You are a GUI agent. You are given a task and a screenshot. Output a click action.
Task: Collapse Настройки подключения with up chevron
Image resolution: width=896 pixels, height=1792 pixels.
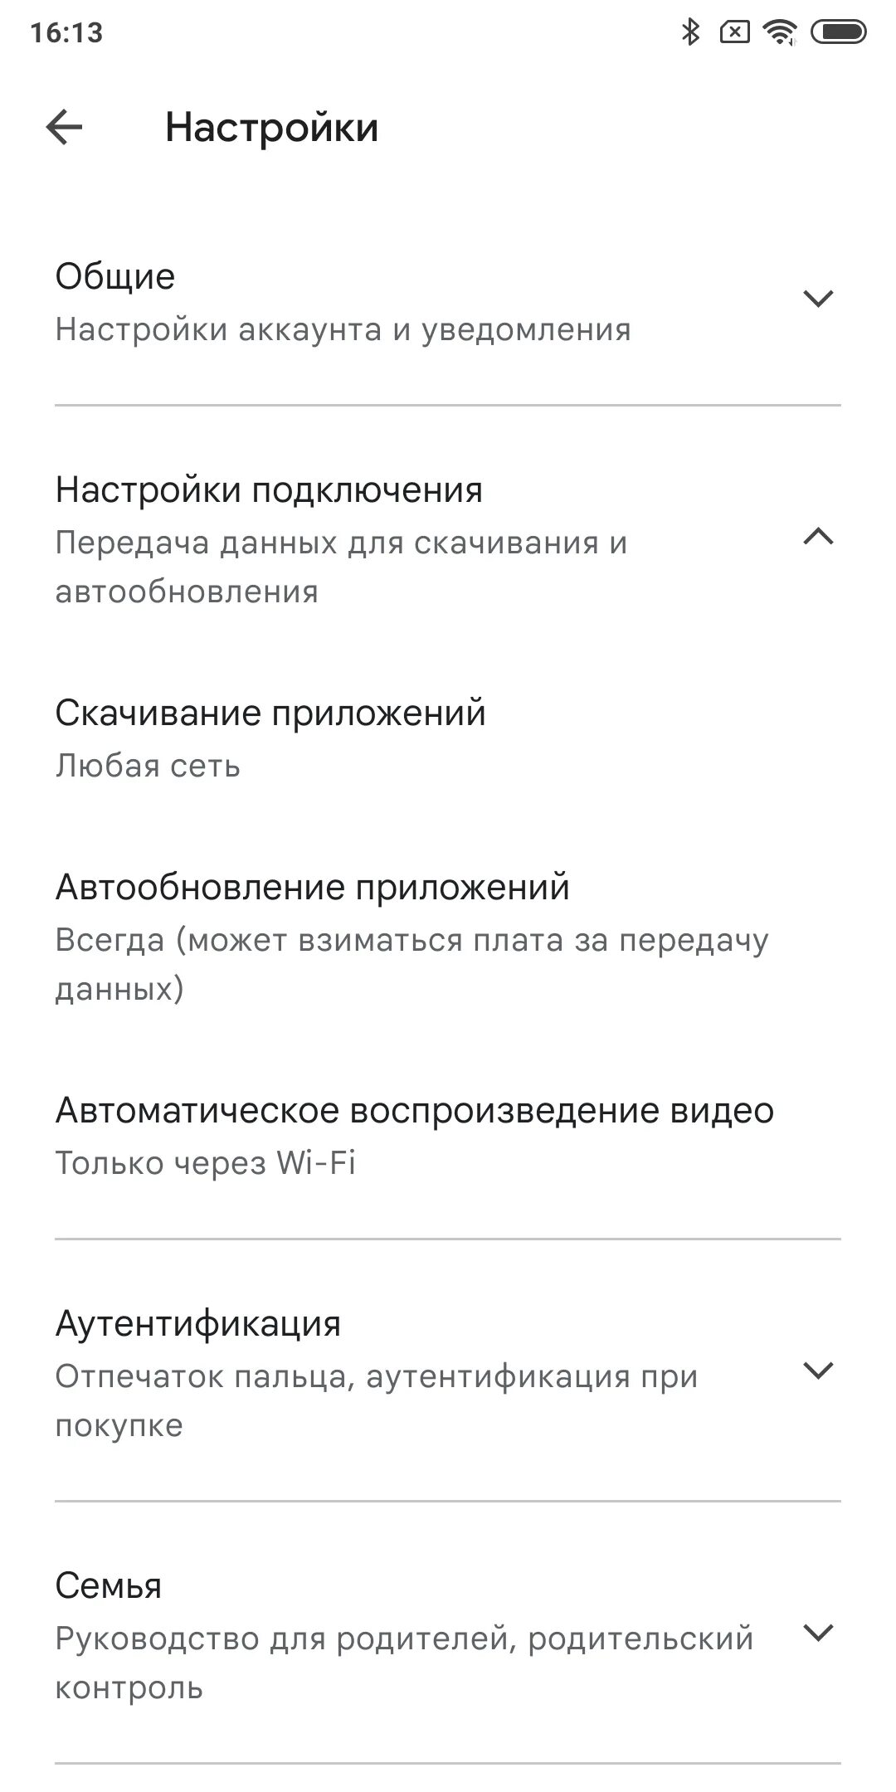[818, 538]
